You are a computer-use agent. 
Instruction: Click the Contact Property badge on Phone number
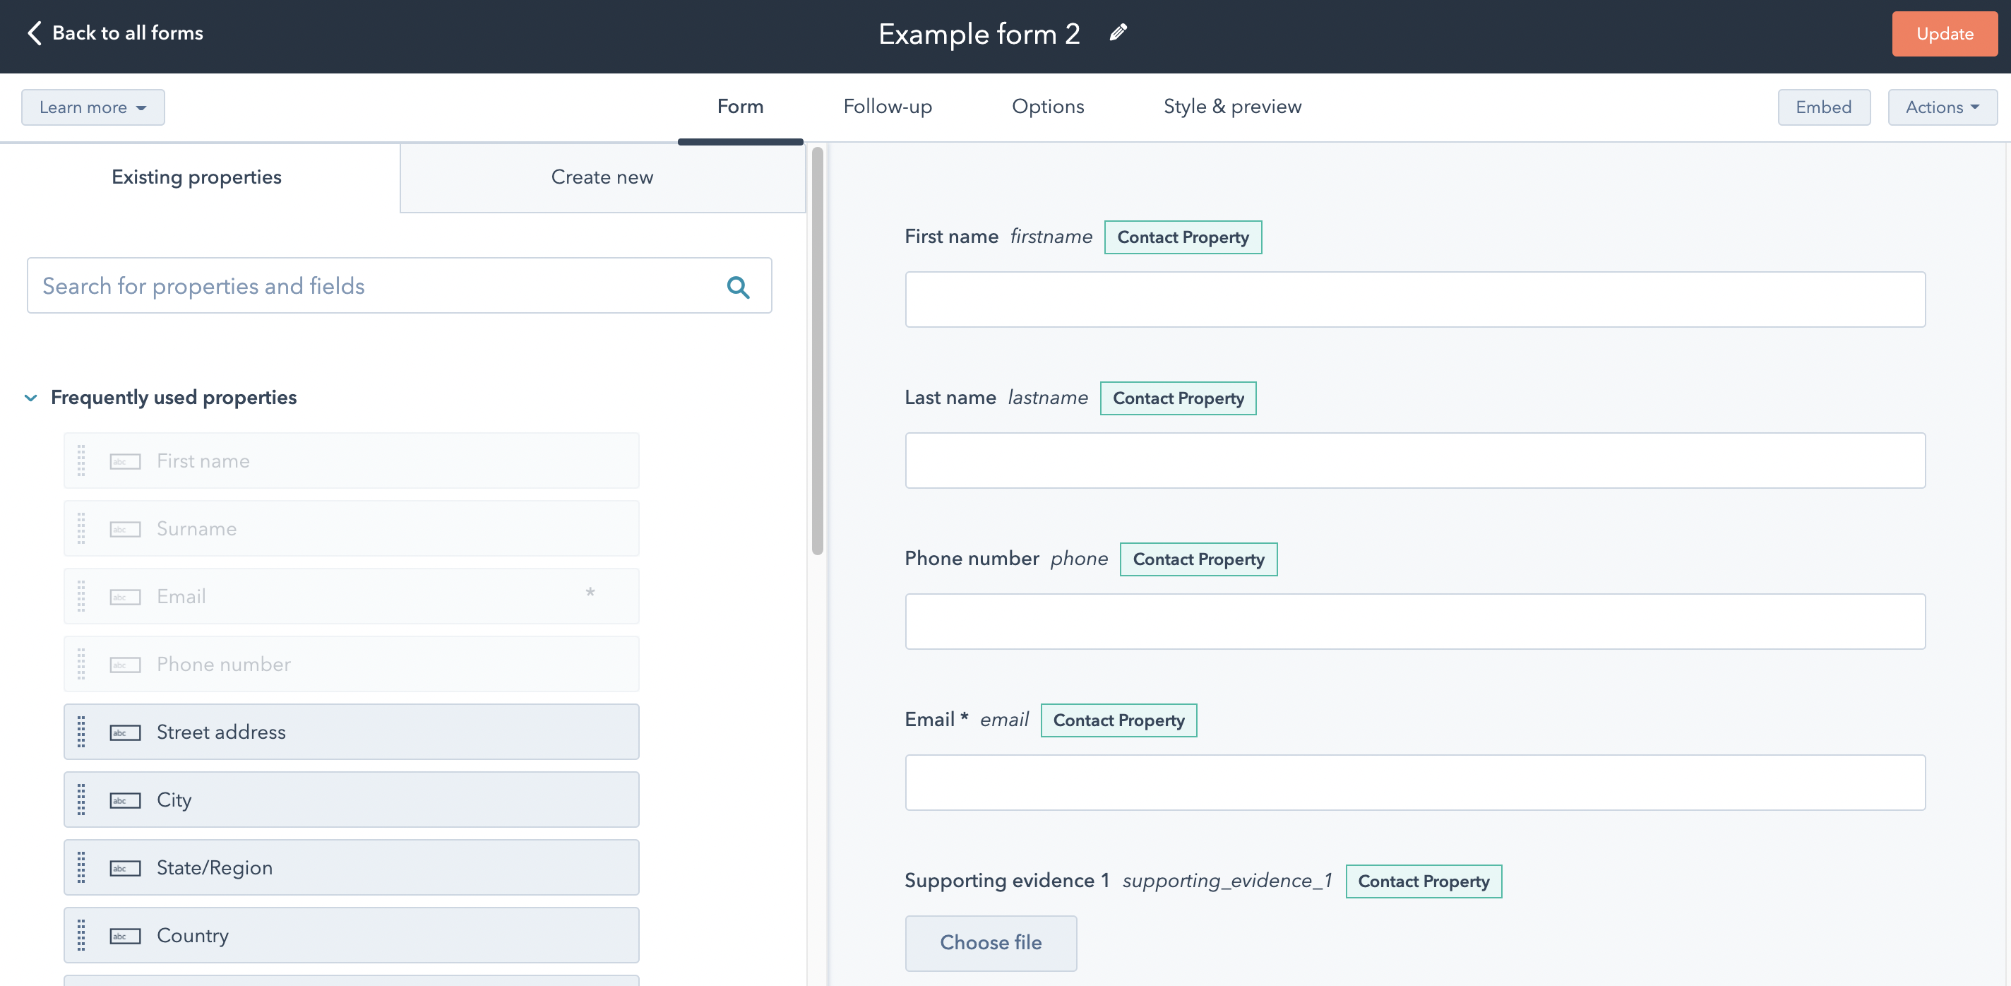(1198, 559)
